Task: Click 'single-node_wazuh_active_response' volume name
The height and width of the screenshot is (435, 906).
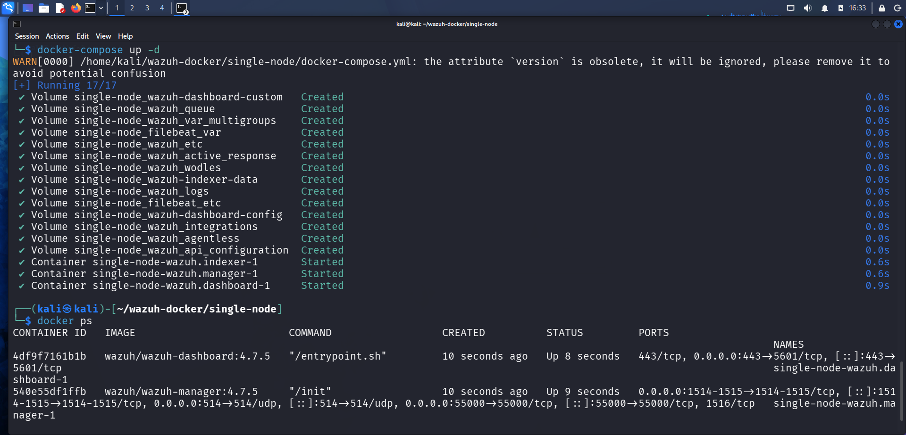Action: tap(175, 156)
